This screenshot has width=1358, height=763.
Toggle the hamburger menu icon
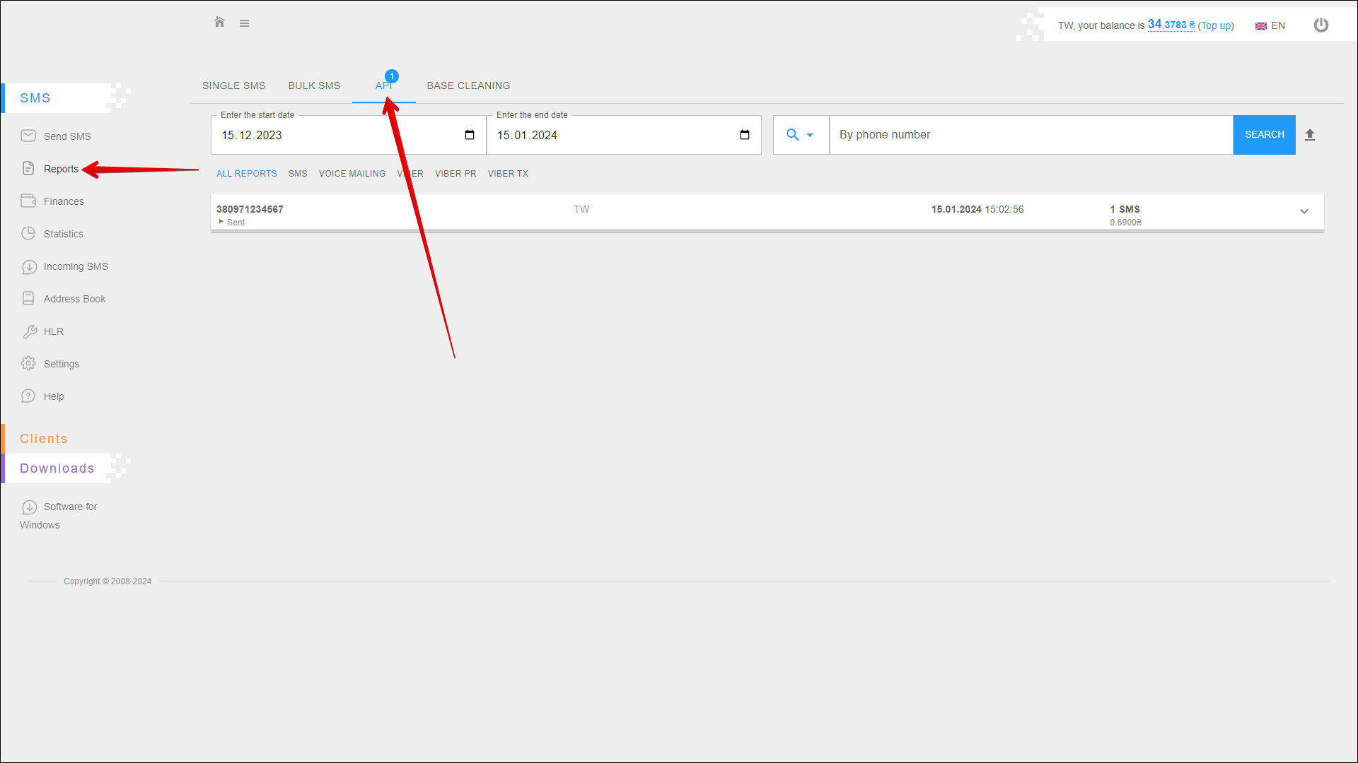[244, 23]
